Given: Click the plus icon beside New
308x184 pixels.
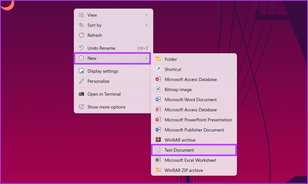Looking at the screenshot, I should coord(81,58).
